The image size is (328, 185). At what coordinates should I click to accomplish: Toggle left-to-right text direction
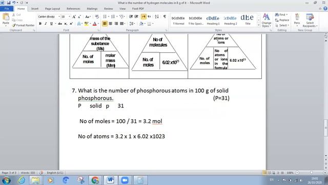click(143, 16)
